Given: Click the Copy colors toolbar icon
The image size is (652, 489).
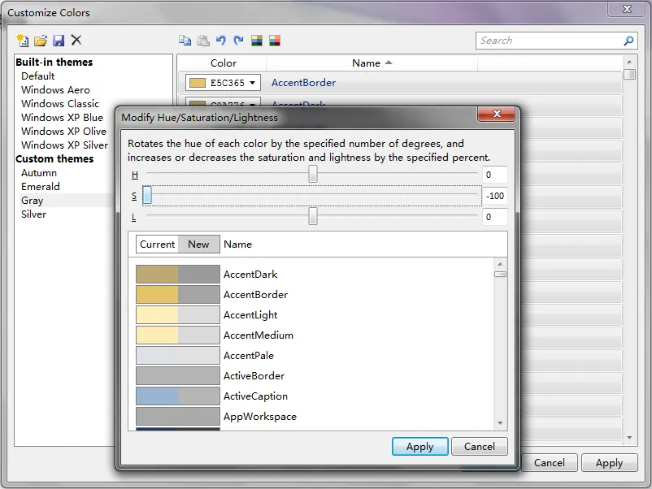Looking at the screenshot, I should pyautogui.click(x=185, y=41).
